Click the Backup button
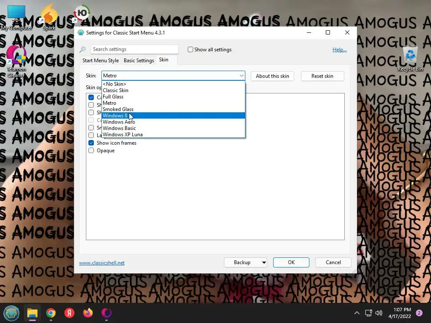This screenshot has width=431, height=323. coord(242,262)
